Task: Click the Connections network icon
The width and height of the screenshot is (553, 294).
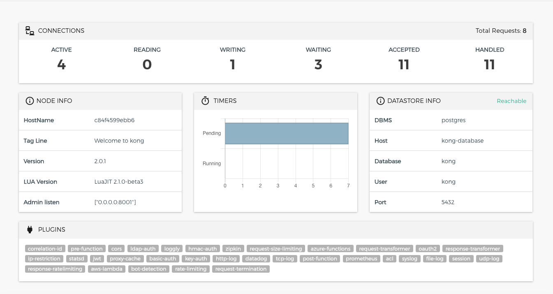Action: point(30,31)
